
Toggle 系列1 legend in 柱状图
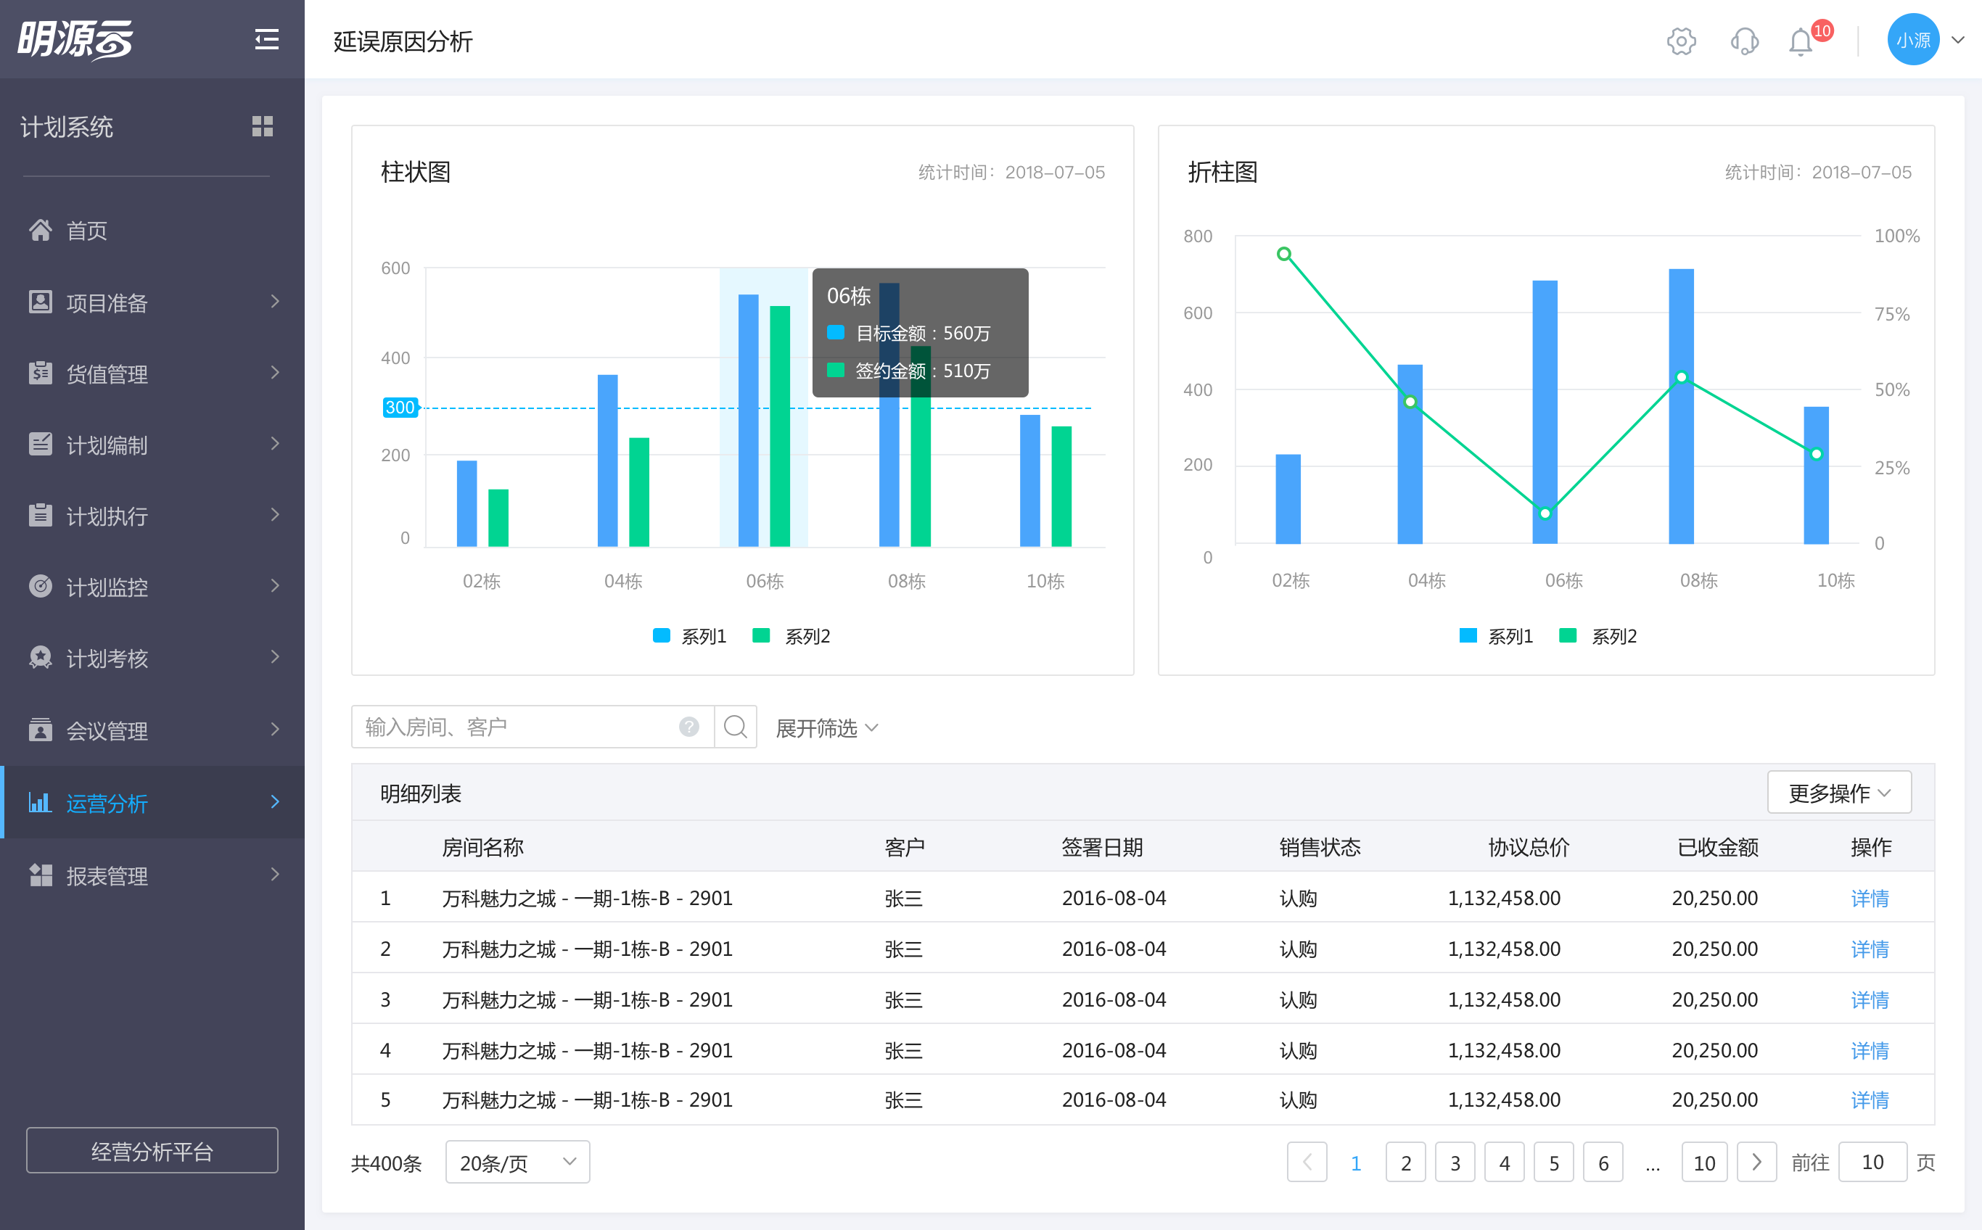(689, 636)
